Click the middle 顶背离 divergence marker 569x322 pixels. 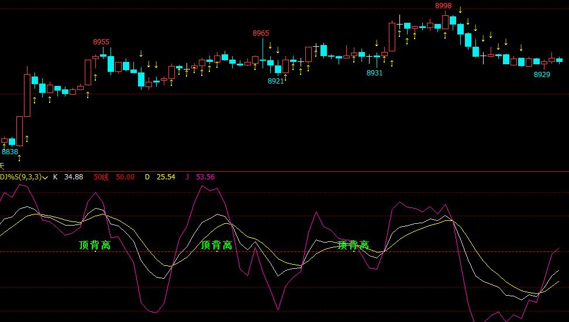[216, 245]
